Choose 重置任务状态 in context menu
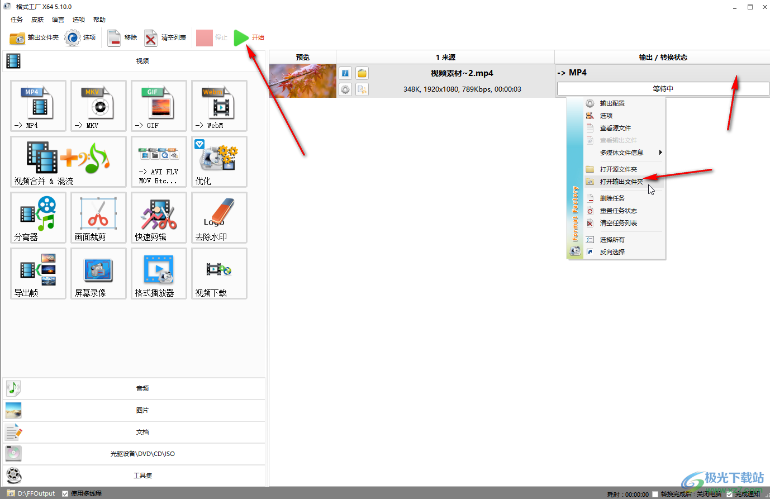Screen dimensions: 770x499 [624, 211]
